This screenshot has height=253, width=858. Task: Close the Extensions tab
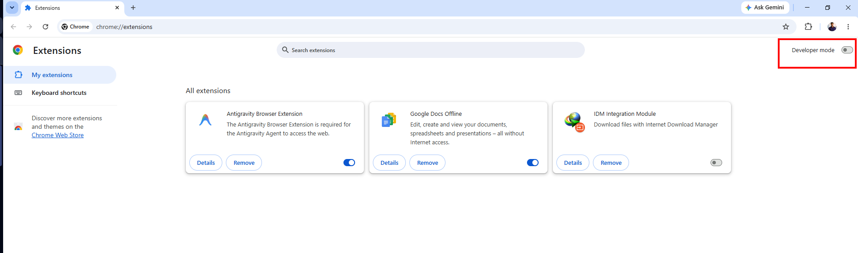pos(117,8)
